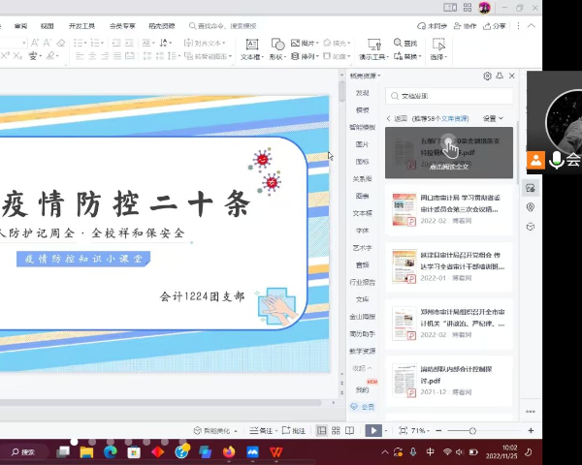This screenshot has width=582, height=465.
Task: Open the Developer Tools (开发工具) tab
Action: [x=81, y=26]
